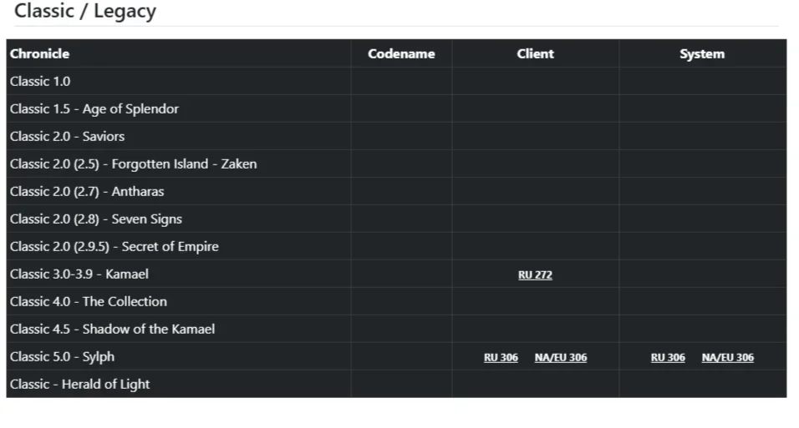Open RU 306 link in Client column
The image size is (799, 428).
pyautogui.click(x=501, y=358)
